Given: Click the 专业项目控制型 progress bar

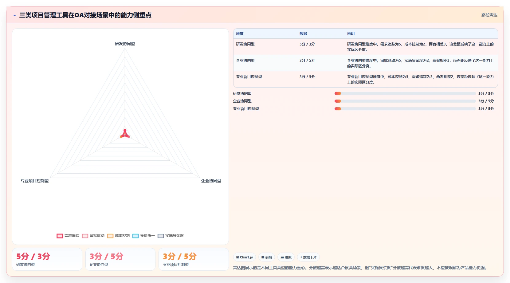Looking at the screenshot, I should point(405,109).
